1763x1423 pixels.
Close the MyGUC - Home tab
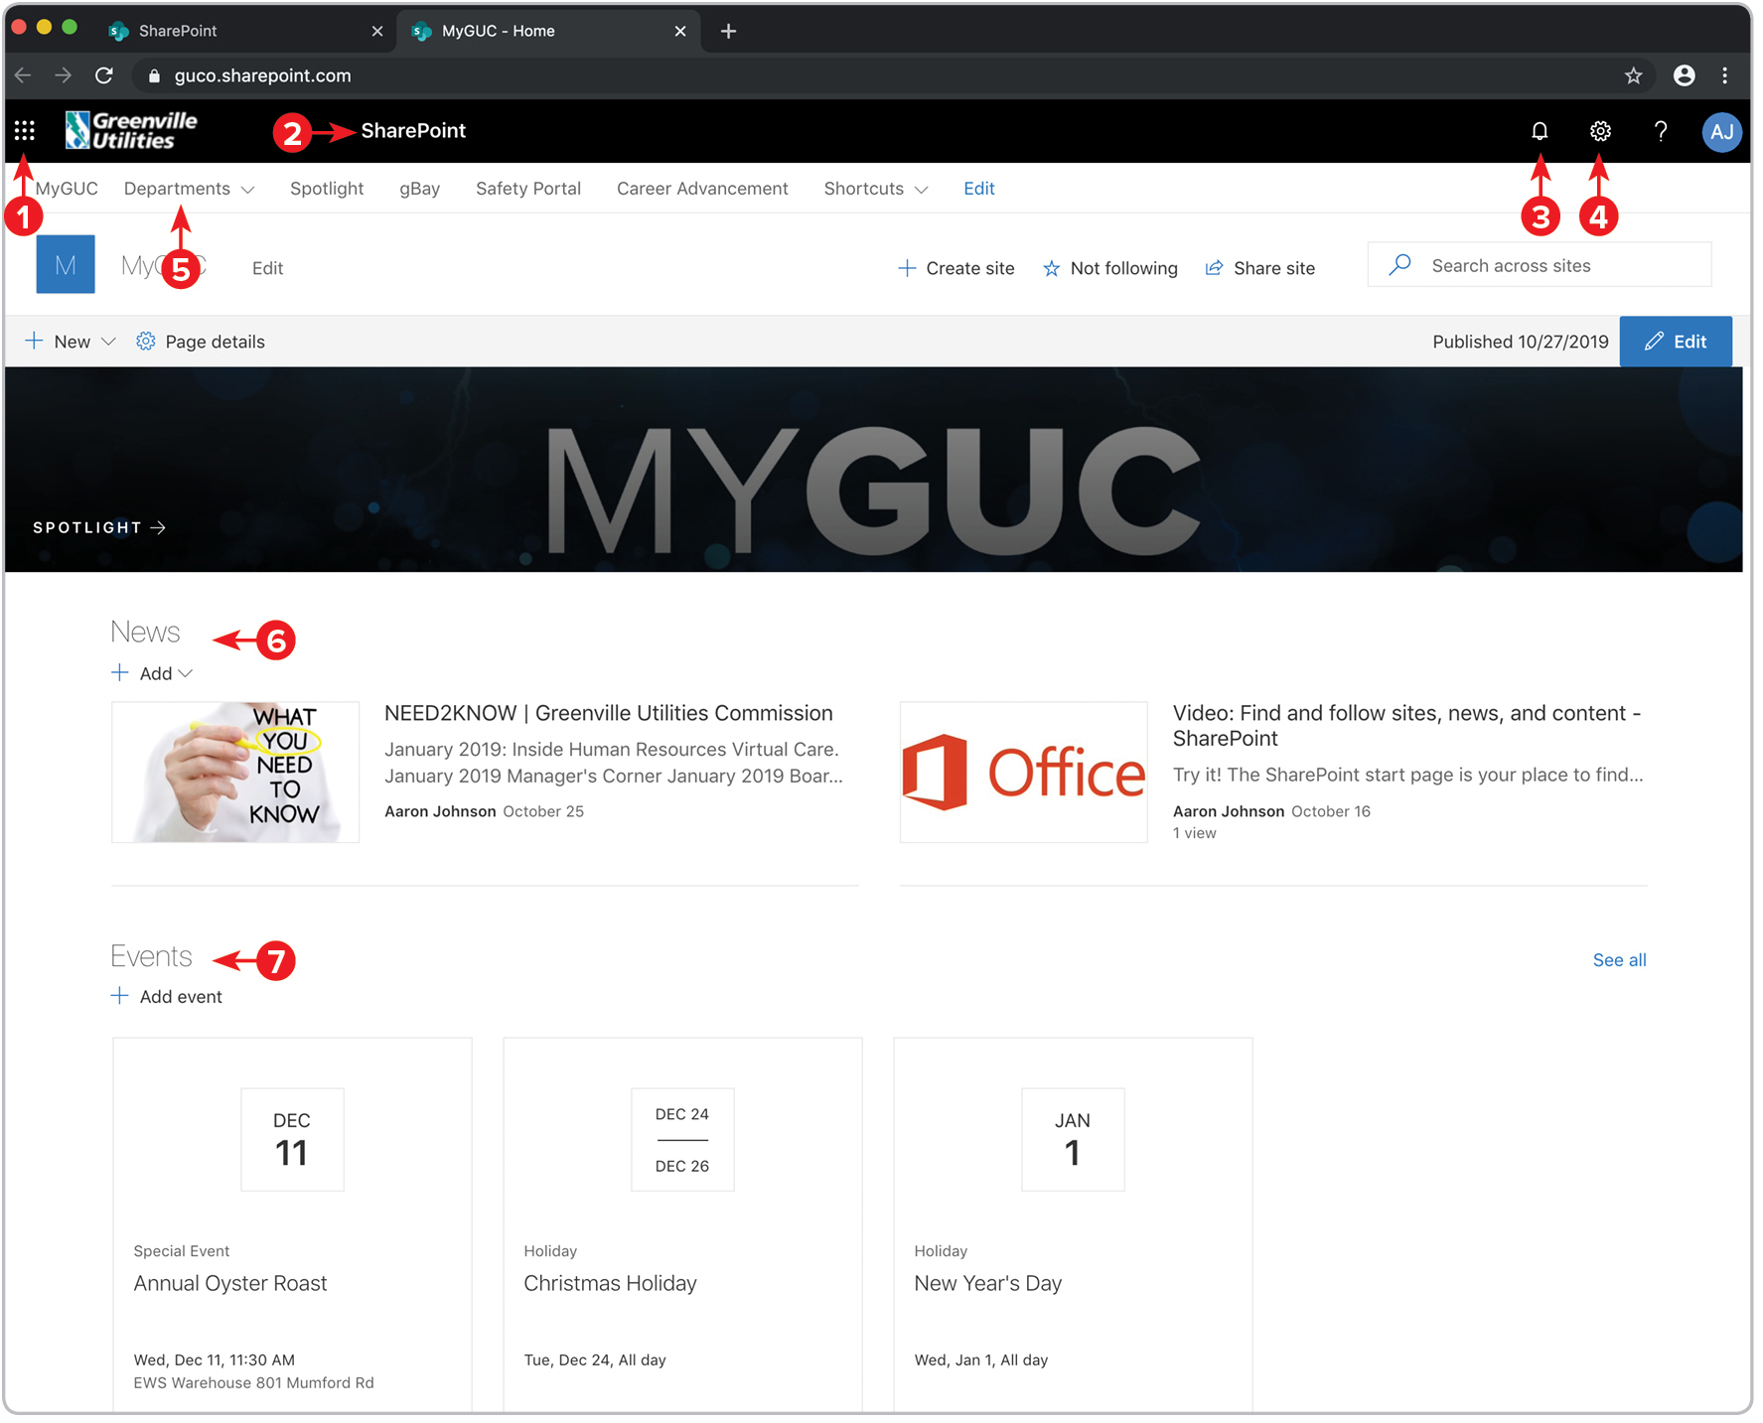680,31
